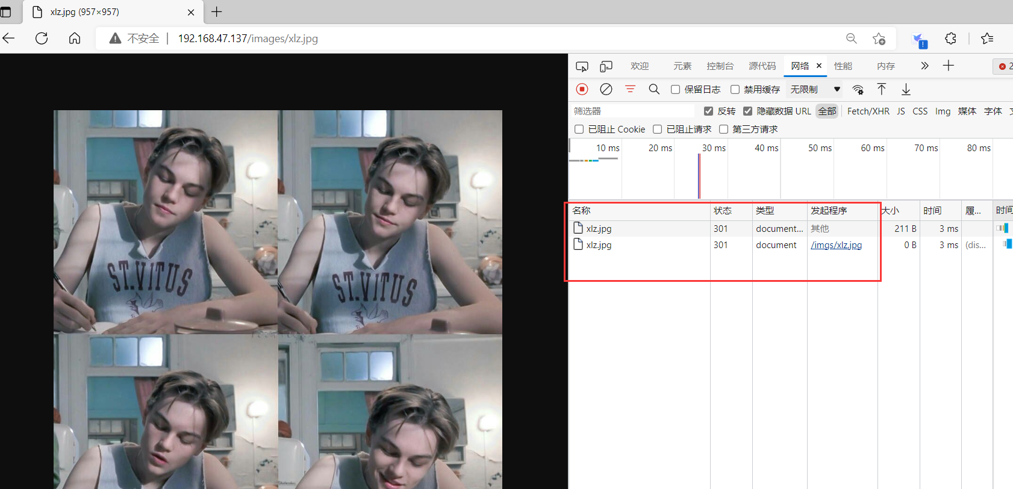The image size is (1013, 489).
Task: Click the zoom magnifier in address bar
Action: click(x=852, y=39)
